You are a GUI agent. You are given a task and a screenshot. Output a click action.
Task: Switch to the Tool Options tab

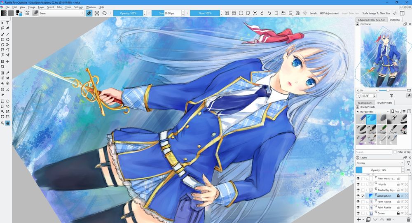pos(365,103)
